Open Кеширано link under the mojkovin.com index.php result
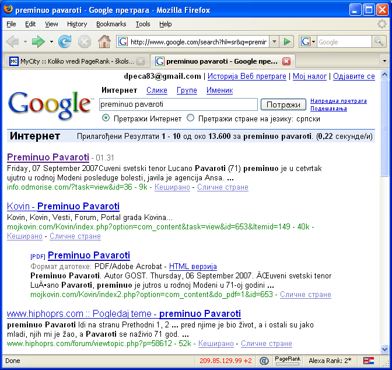Viewport: 392px width, 370px height. pyautogui.click(x=24, y=236)
